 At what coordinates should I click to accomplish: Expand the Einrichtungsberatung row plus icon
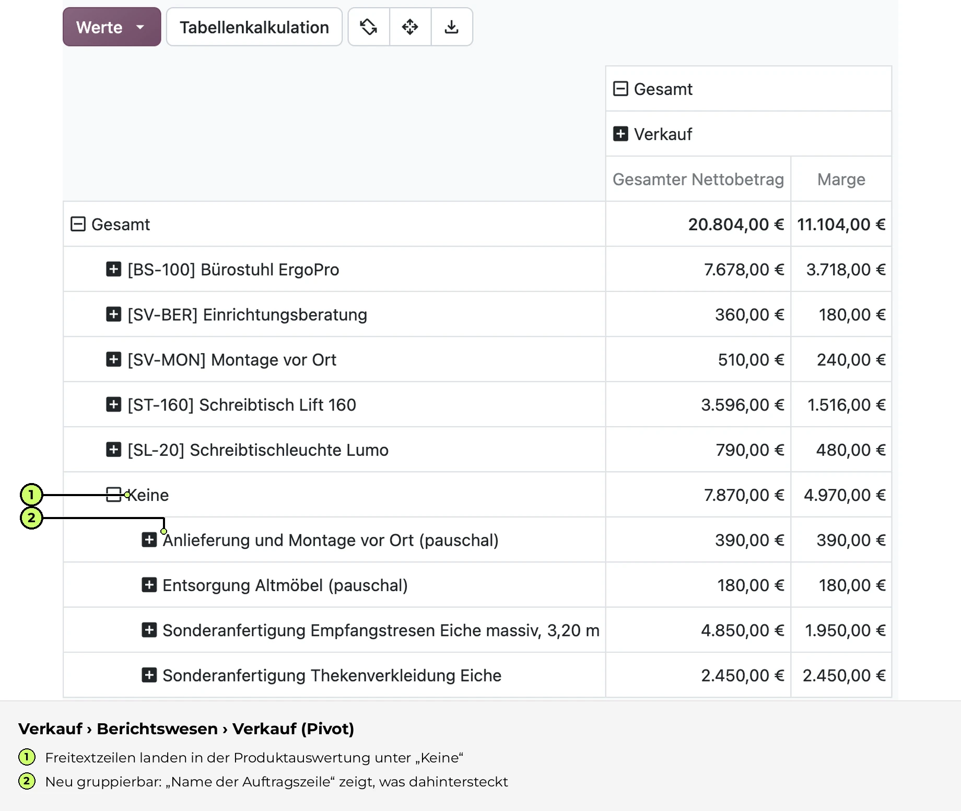click(x=113, y=314)
